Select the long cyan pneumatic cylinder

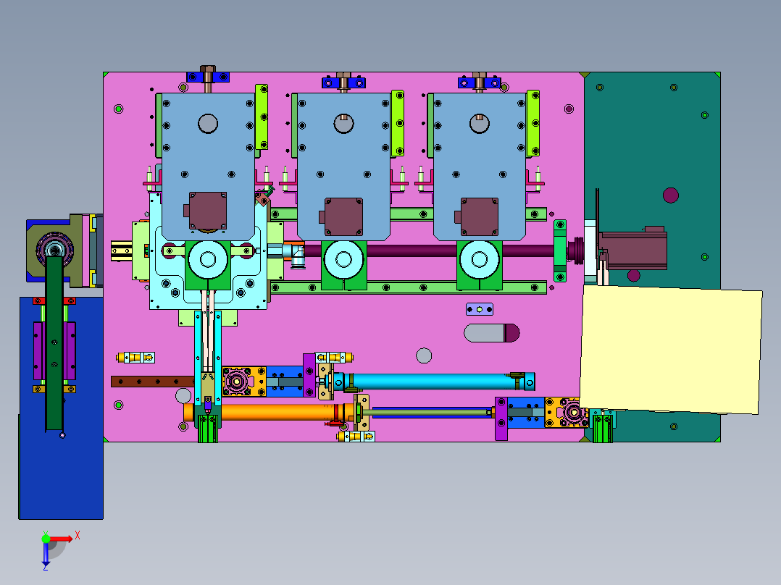pos(434,382)
